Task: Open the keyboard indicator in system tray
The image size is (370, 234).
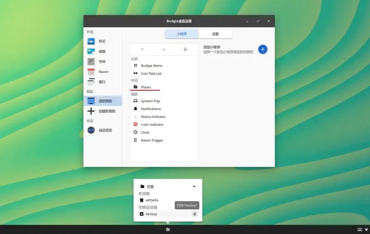Action: [359, 229]
